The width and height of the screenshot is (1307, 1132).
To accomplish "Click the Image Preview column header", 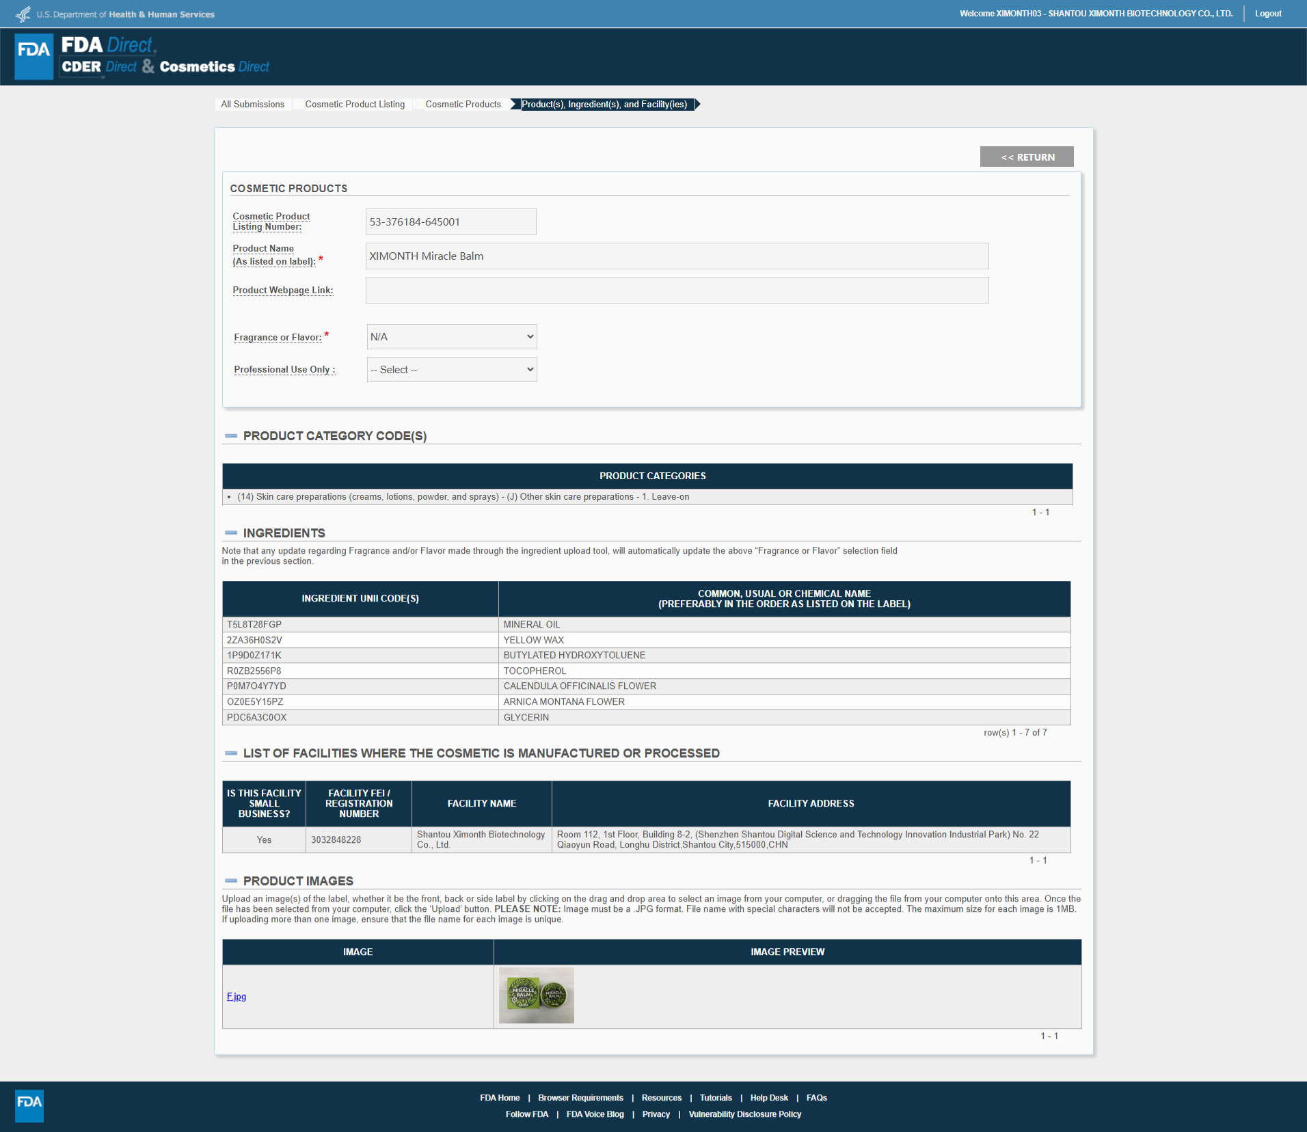I will click(x=787, y=952).
